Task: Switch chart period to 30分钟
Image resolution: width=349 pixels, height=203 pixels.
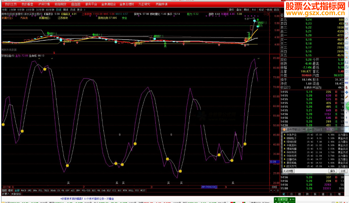Action: (x=40, y=10)
